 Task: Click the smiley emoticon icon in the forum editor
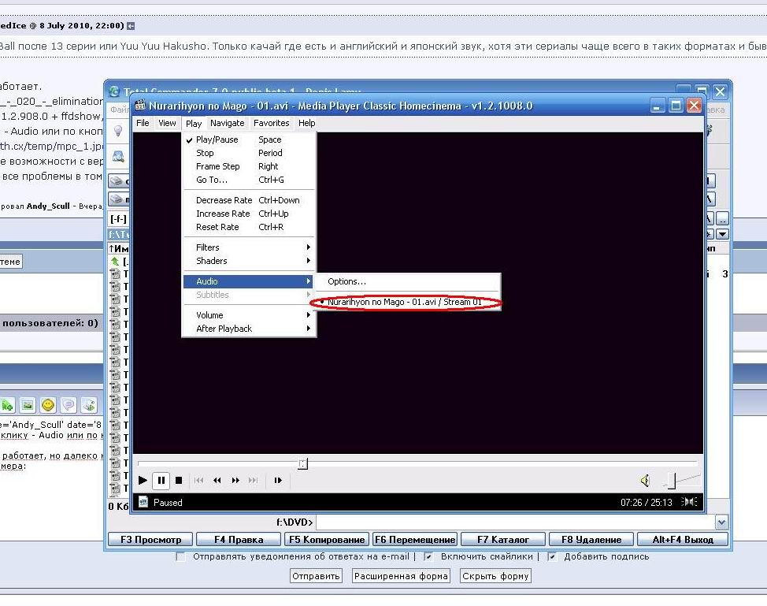point(48,405)
